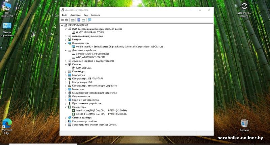Collapse the Видеоадаптеры category
Viewport: 270px width, 145px height.
[66, 43]
